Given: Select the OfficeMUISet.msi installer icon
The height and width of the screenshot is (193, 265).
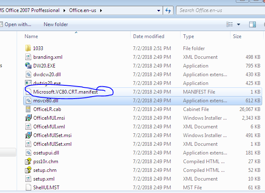Looking at the screenshot, I should click(28, 135).
